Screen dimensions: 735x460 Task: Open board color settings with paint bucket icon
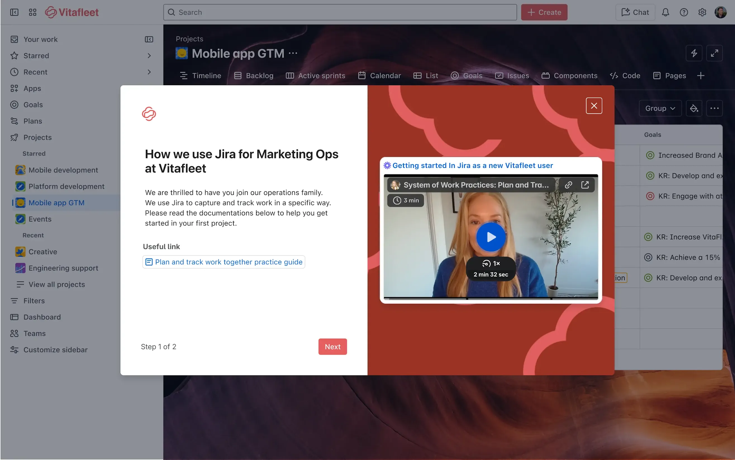pyautogui.click(x=694, y=108)
